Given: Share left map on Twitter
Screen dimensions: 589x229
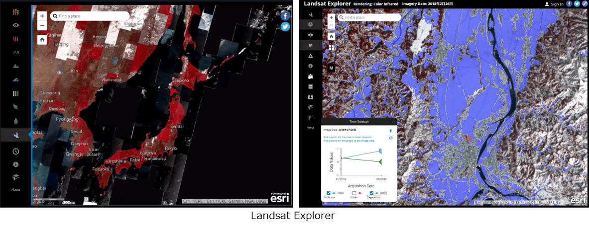Looking at the screenshot, I should (x=285, y=27).
